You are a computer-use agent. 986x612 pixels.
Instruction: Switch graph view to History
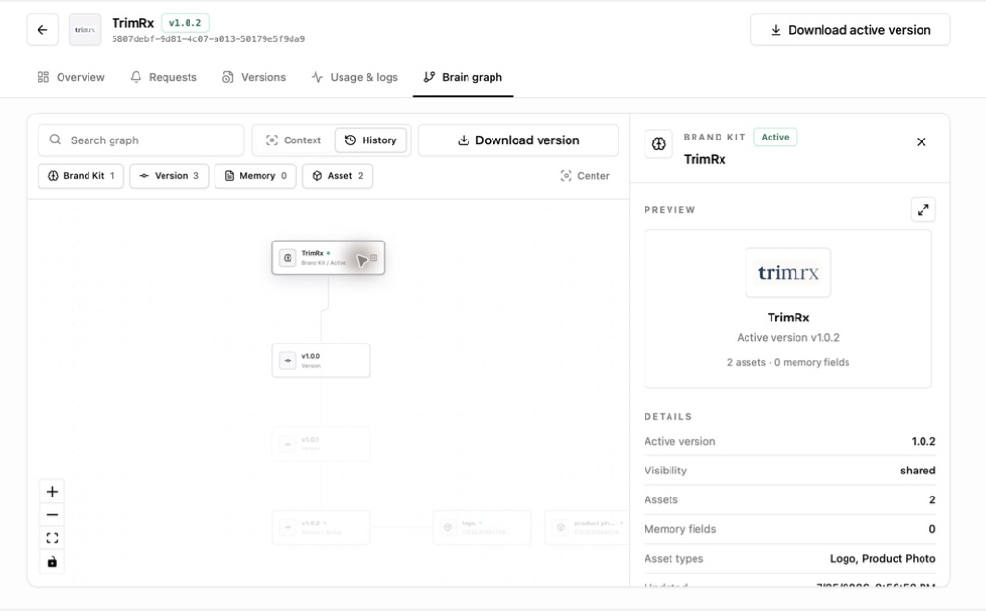tap(370, 140)
